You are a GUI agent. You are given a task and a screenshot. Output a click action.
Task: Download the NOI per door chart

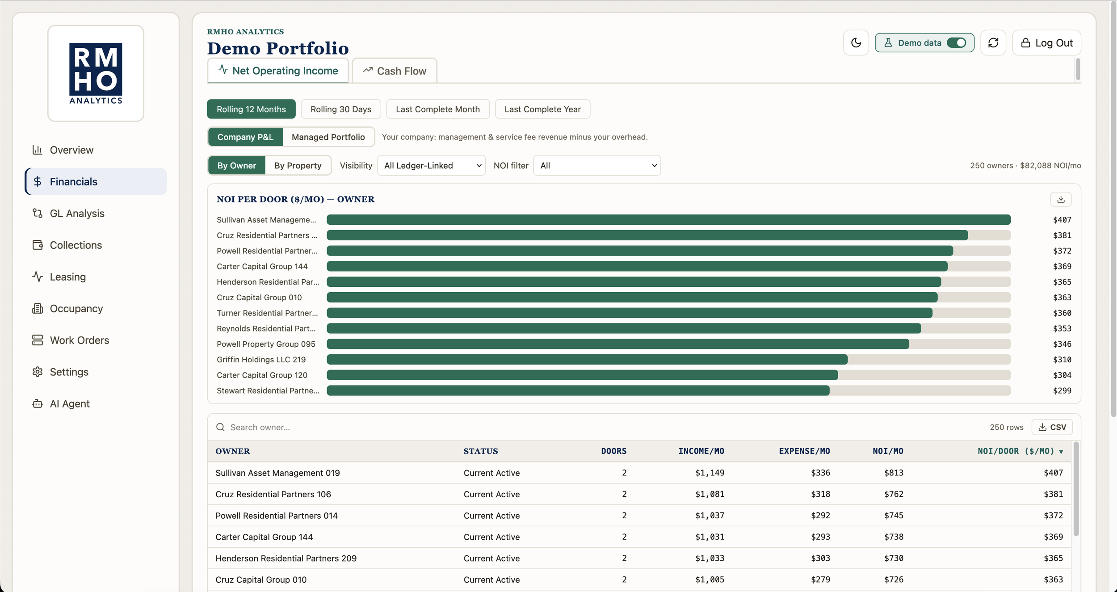[x=1061, y=199]
